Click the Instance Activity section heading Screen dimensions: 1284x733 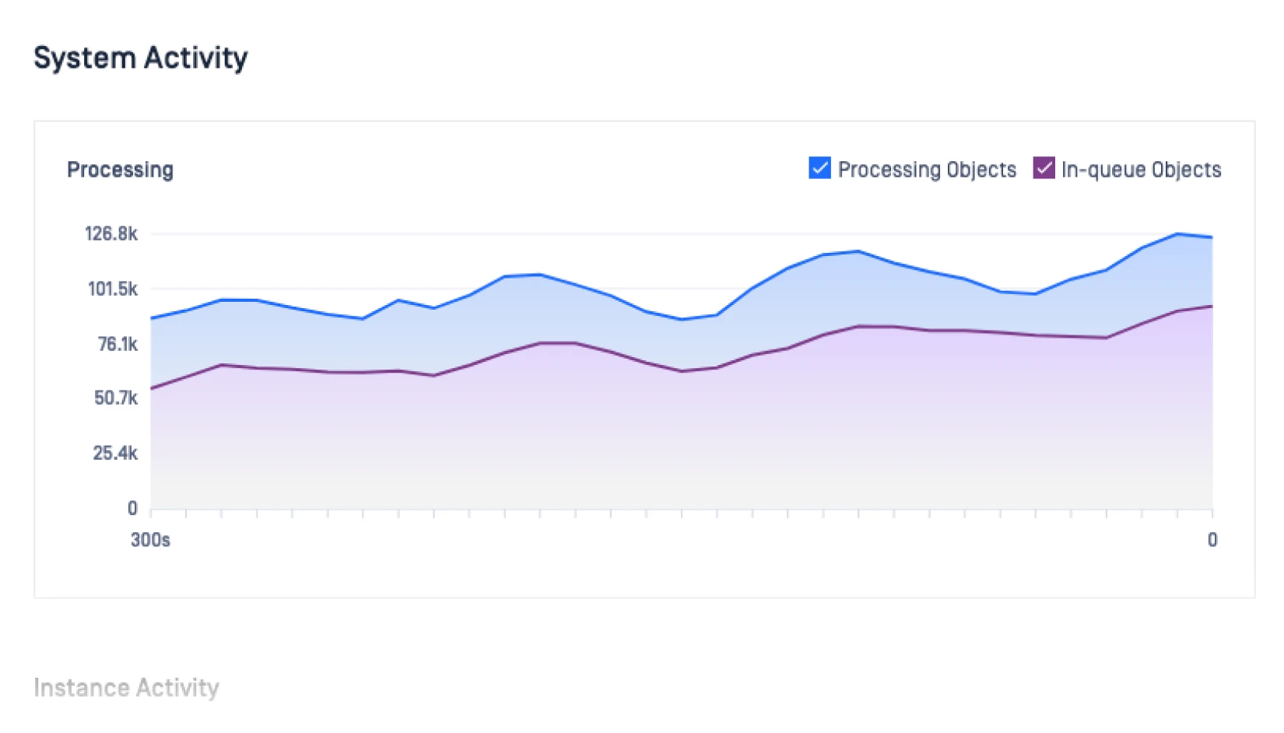[x=126, y=688]
